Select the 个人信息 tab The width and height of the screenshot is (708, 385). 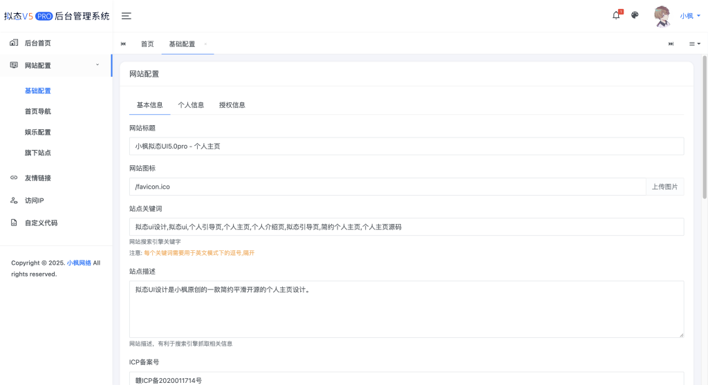[191, 105]
